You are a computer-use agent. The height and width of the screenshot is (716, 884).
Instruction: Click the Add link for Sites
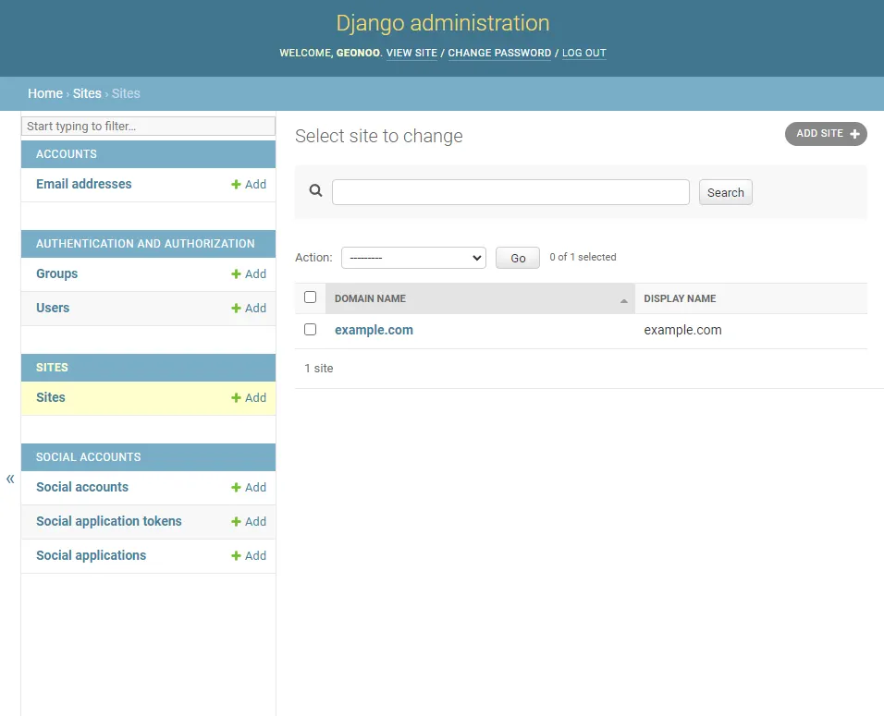tap(249, 397)
